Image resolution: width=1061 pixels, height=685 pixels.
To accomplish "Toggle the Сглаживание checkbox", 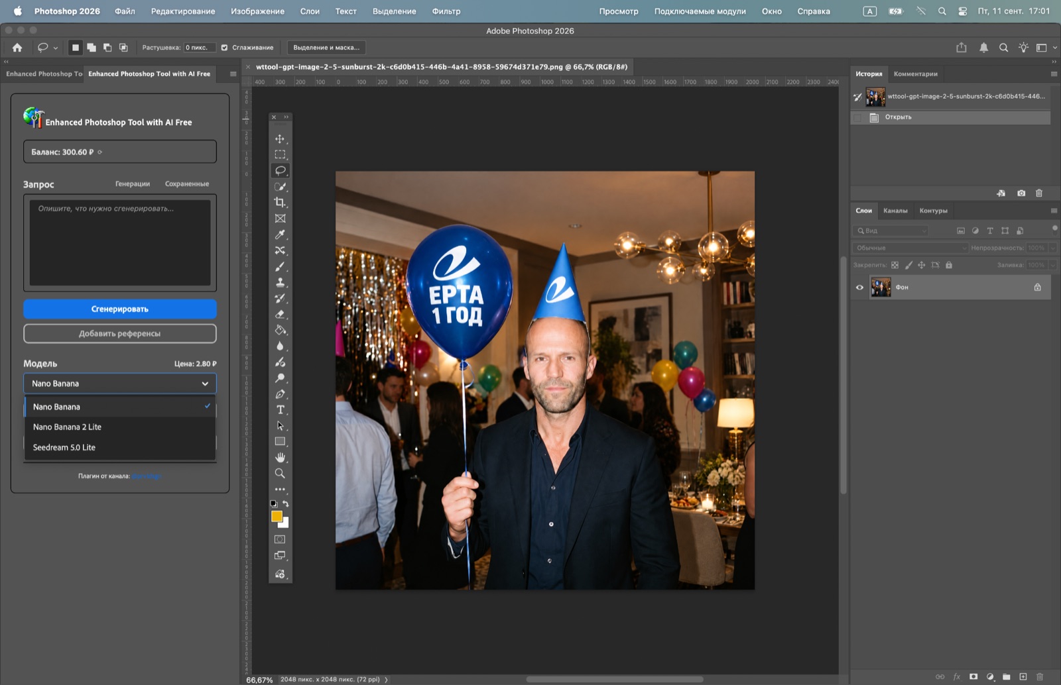I will pyautogui.click(x=224, y=48).
